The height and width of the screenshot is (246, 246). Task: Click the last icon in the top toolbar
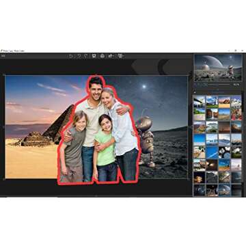[121, 56]
